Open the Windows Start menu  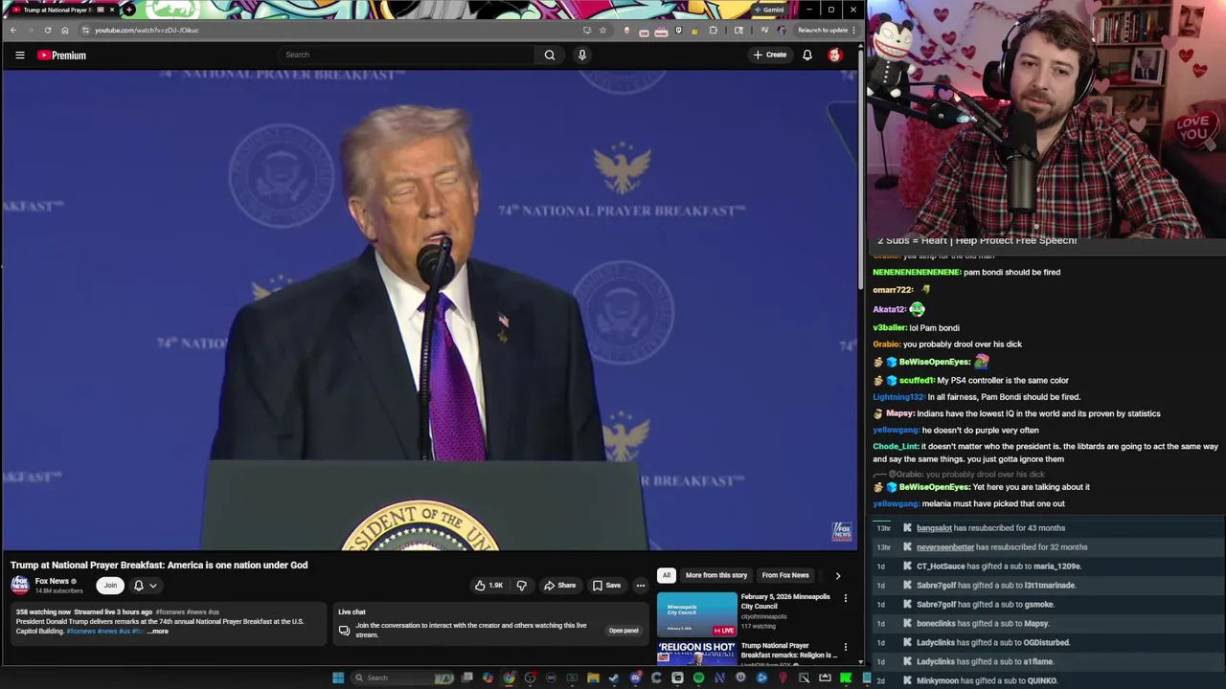[338, 678]
